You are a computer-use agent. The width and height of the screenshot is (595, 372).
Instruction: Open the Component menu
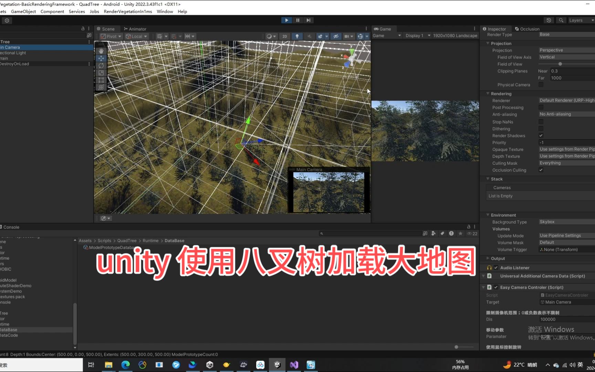point(52,11)
